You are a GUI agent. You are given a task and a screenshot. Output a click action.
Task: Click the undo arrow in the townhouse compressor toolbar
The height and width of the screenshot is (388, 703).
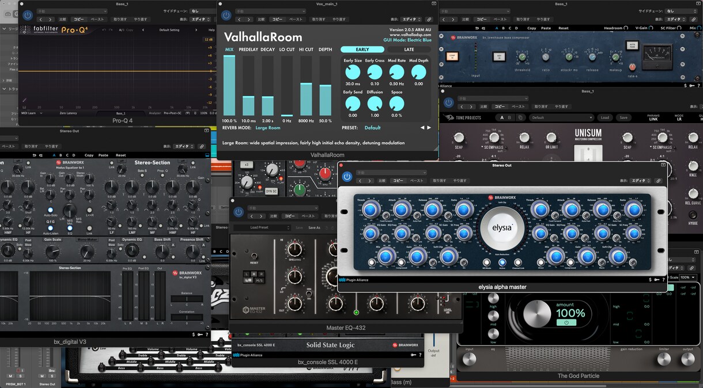click(x=477, y=28)
